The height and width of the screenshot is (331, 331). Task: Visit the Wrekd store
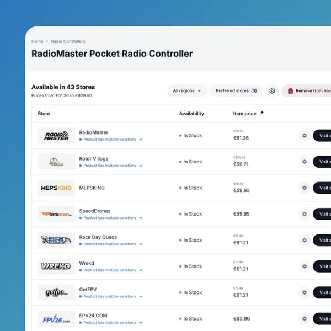pyautogui.click(x=322, y=266)
